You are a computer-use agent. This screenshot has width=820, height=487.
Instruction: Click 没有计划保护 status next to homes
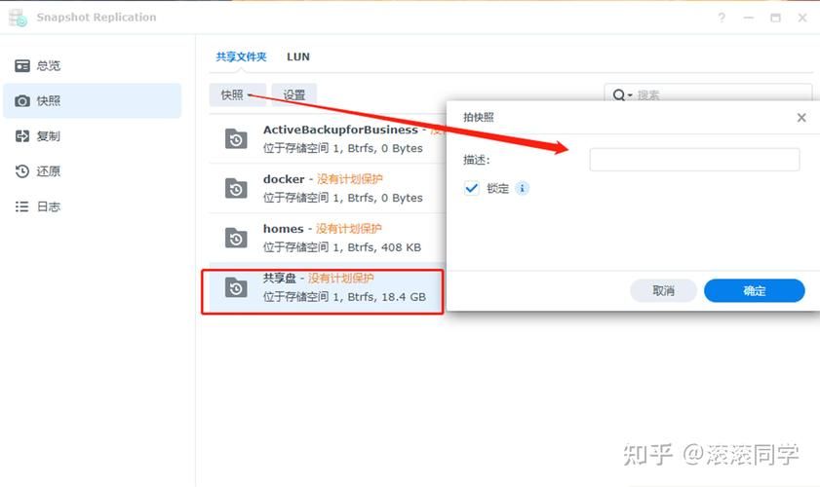pos(349,228)
